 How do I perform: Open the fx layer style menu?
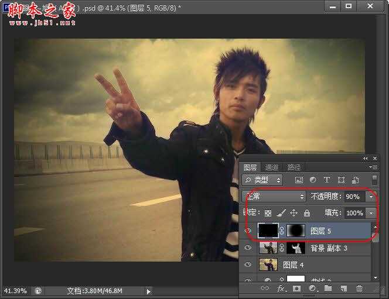(x=281, y=288)
